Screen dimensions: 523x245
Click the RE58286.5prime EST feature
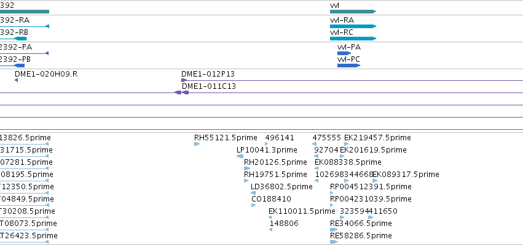334,242
